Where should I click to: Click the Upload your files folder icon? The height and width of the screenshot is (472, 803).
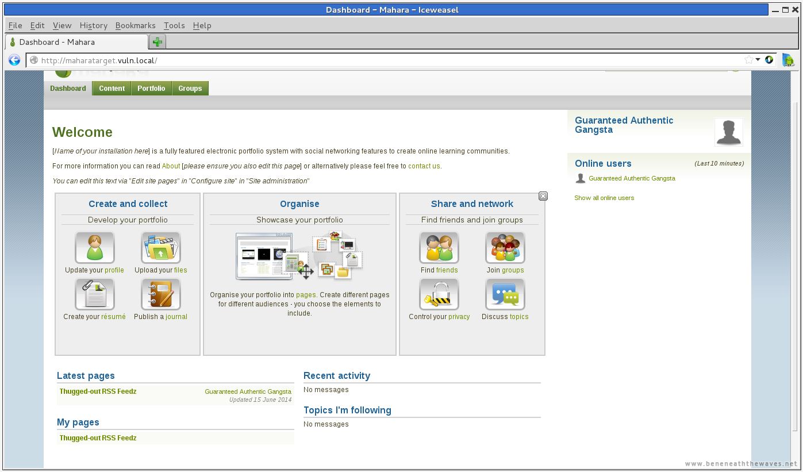point(161,247)
